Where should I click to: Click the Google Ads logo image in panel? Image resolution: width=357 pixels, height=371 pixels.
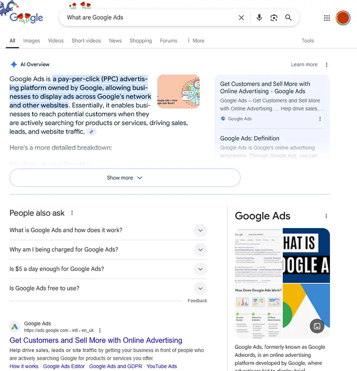[x=306, y=311]
